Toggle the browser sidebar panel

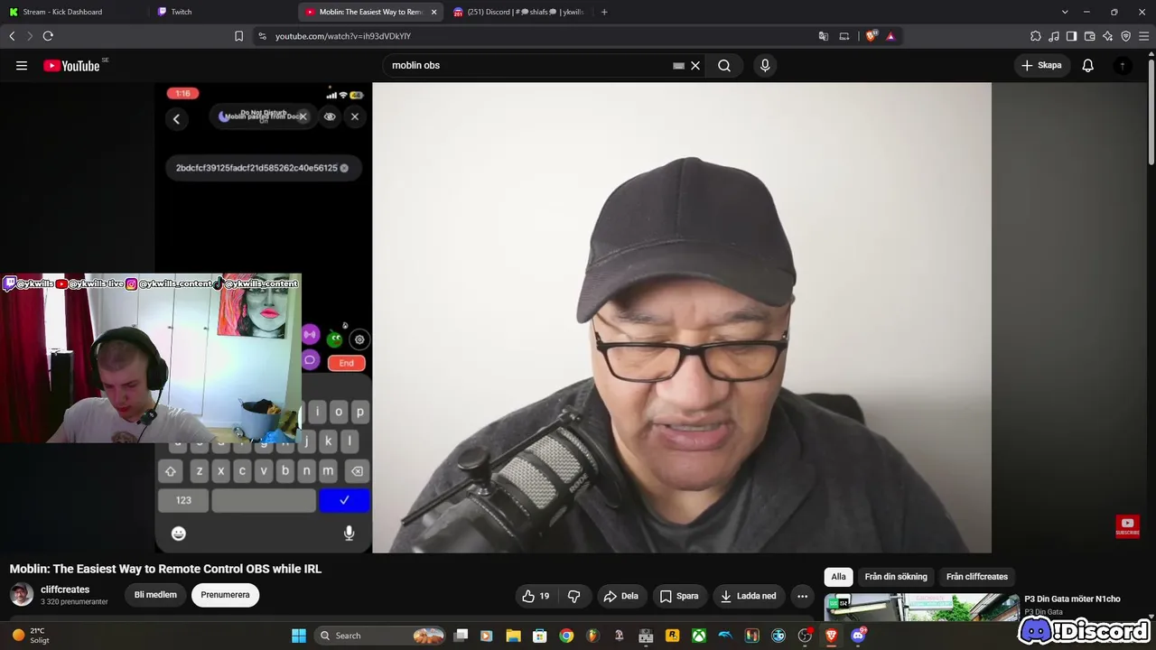[1071, 36]
